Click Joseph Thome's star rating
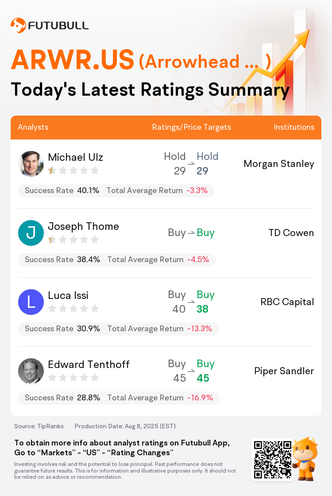Image resolution: width=332 pixels, height=496 pixels. click(73, 240)
